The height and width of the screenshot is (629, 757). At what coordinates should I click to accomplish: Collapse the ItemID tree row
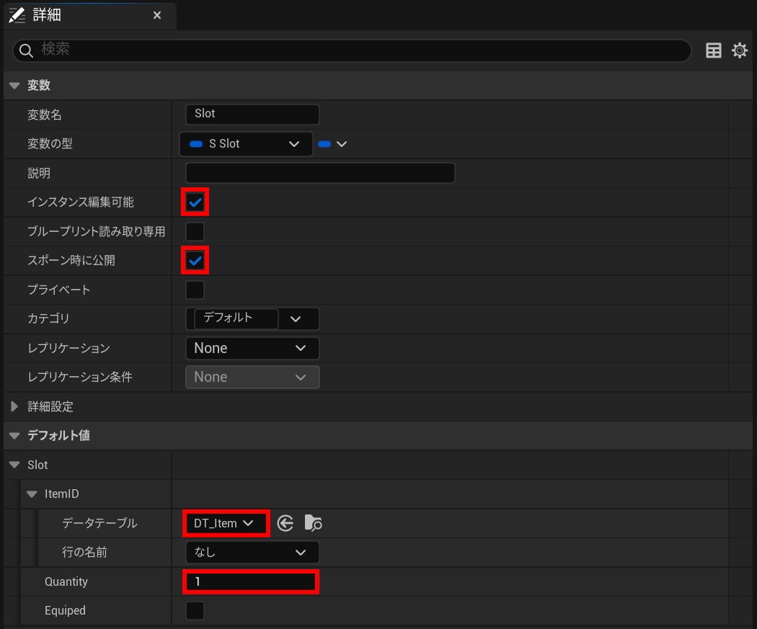coord(32,494)
